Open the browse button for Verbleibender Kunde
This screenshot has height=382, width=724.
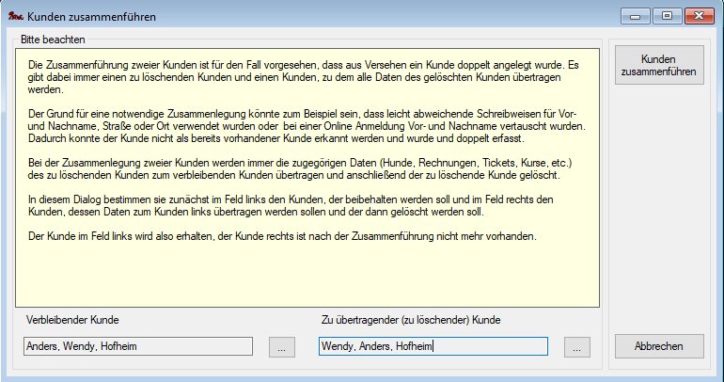281,346
